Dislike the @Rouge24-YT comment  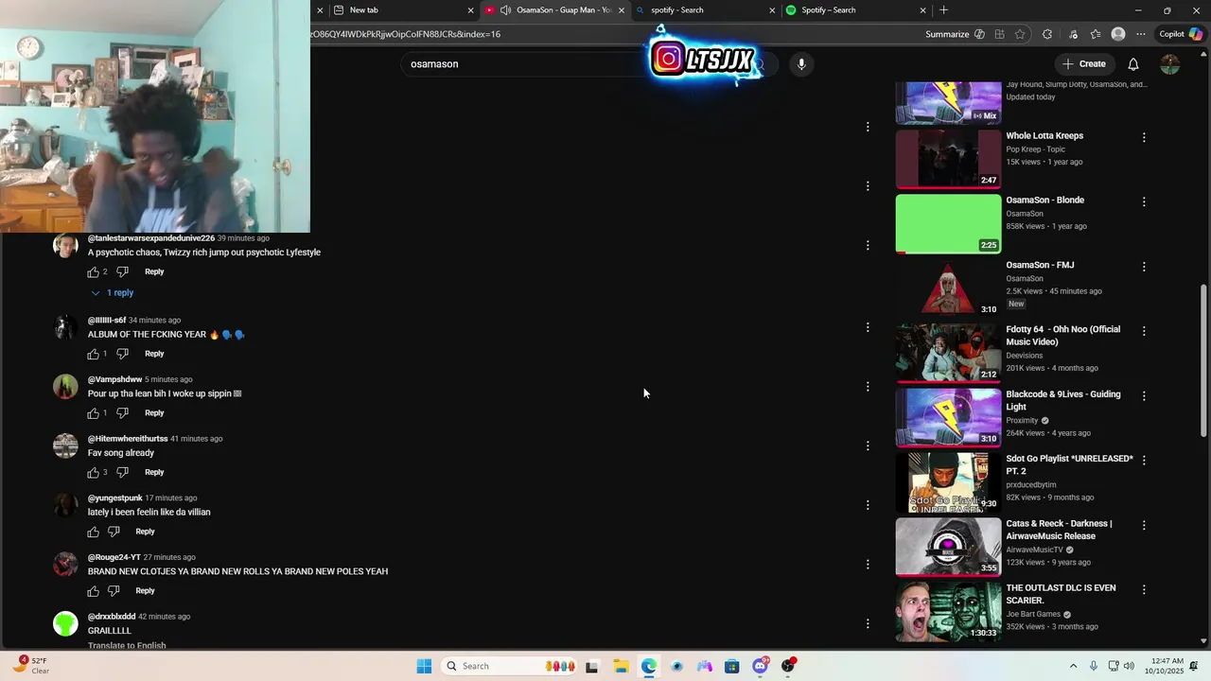pos(114,591)
